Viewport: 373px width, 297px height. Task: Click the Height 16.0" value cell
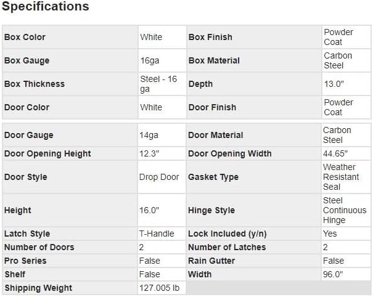[x=149, y=210]
